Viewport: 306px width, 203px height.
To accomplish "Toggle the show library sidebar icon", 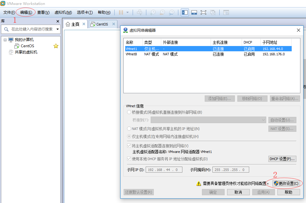I will coord(185,12).
